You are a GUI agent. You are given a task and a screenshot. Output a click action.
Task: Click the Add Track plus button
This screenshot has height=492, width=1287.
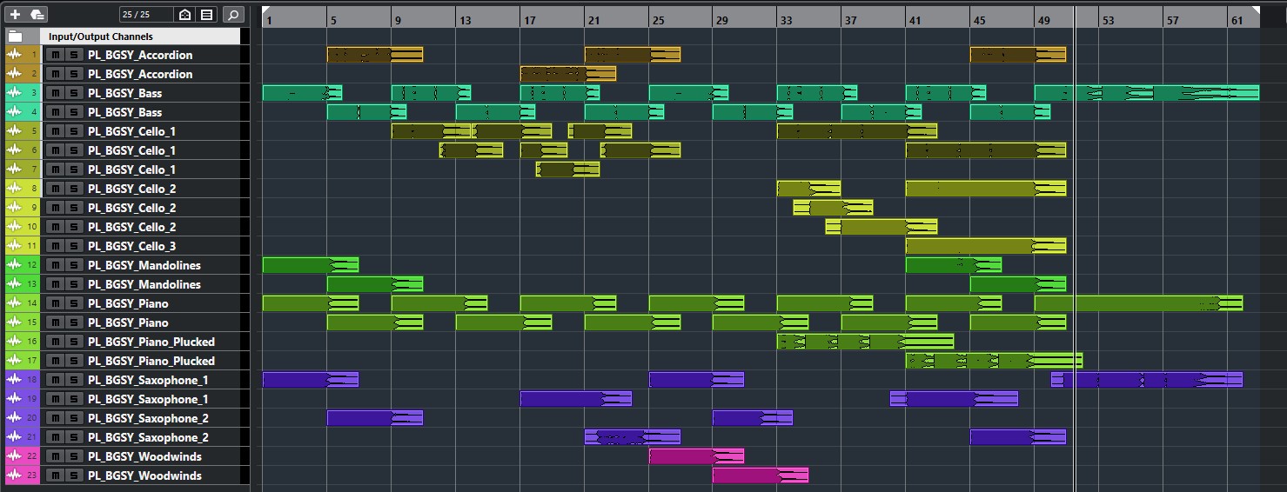click(x=15, y=15)
